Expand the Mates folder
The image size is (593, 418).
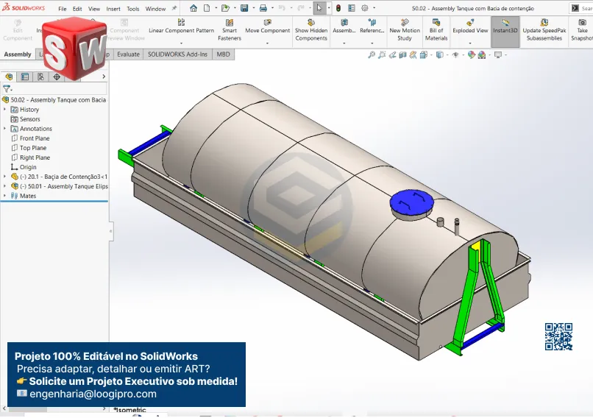[x=5, y=196]
